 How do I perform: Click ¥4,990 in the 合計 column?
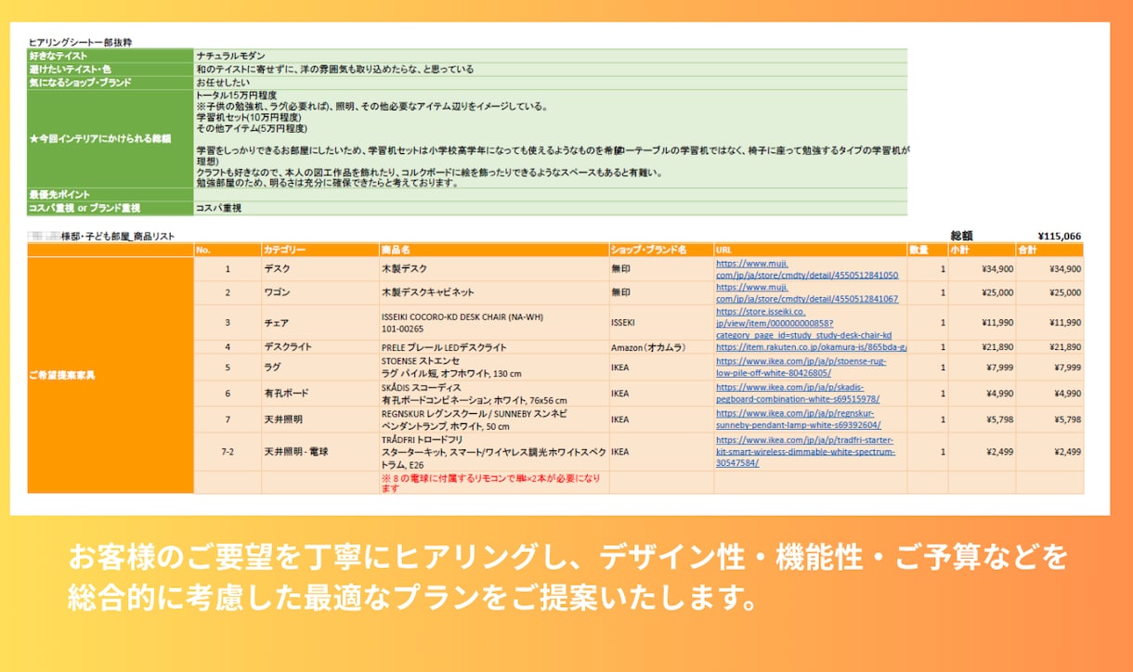(x=1068, y=393)
